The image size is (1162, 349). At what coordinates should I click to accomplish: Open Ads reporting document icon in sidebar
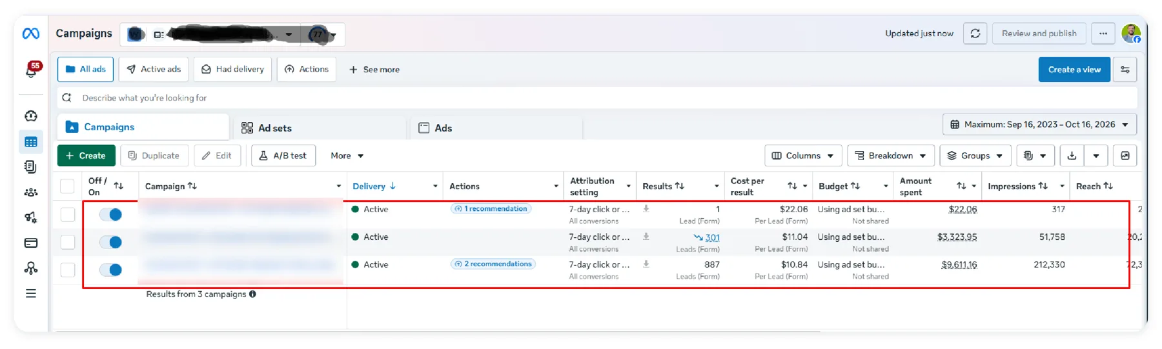(x=30, y=167)
